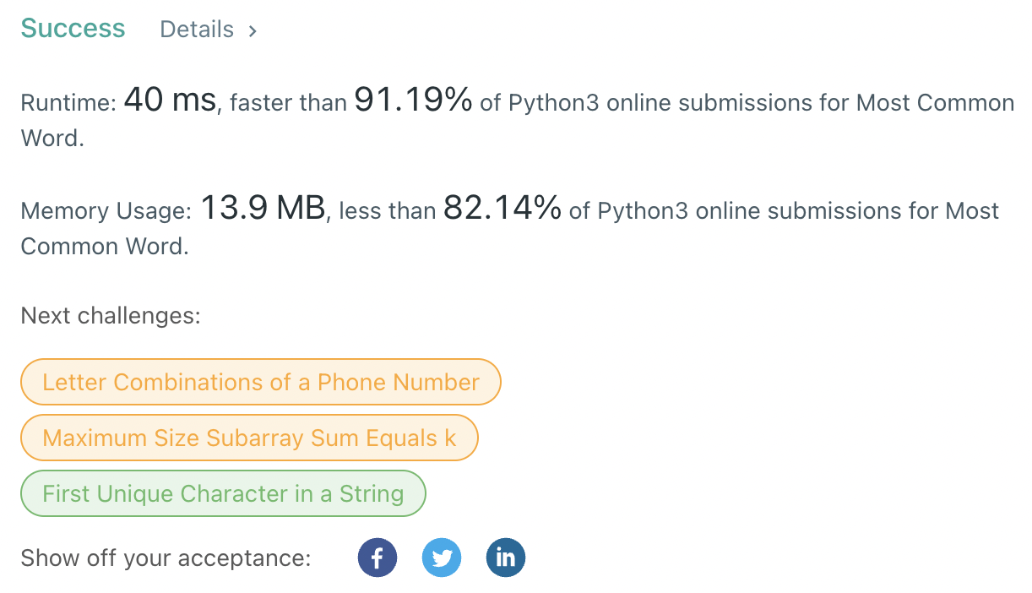The width and height of the screenshot is (1032, 593).
Task: Share acceptance via the Facebook icon
Action: (377, 558)
